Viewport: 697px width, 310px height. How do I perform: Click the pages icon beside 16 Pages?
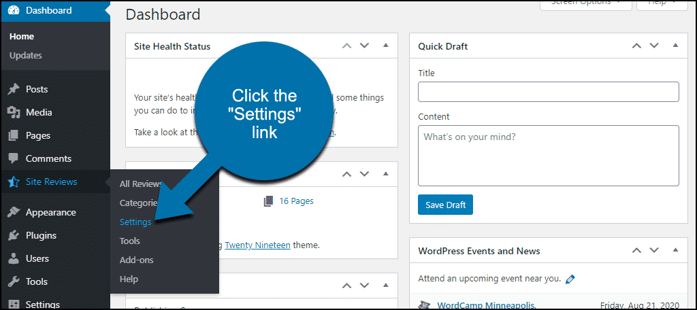268,201
